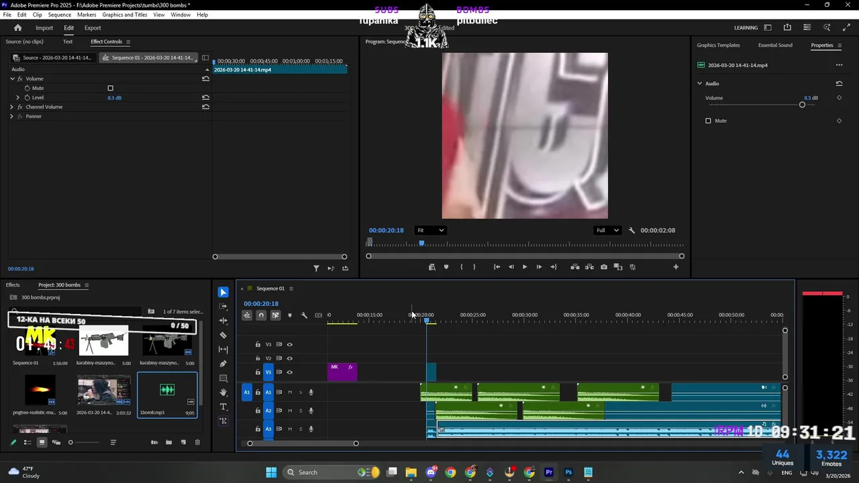Select the Hand tool
The image size is (859, 483).
point(223,392)
